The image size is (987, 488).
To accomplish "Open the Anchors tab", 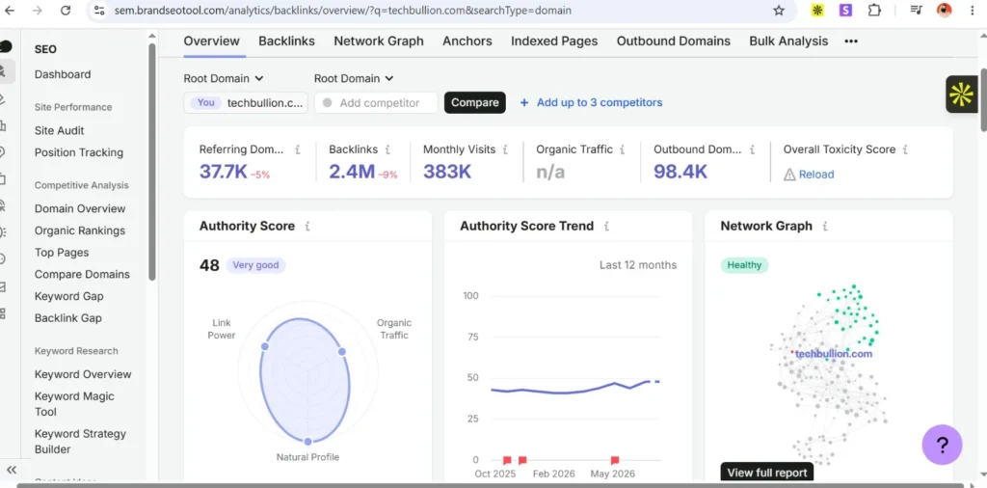I will pos(467,41).
